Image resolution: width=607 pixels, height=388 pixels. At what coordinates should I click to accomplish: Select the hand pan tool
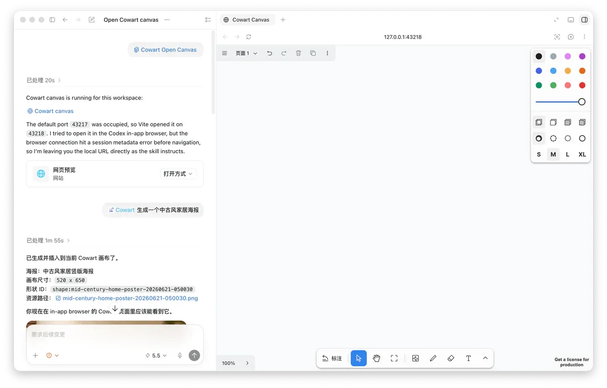(x=376, y=358)
